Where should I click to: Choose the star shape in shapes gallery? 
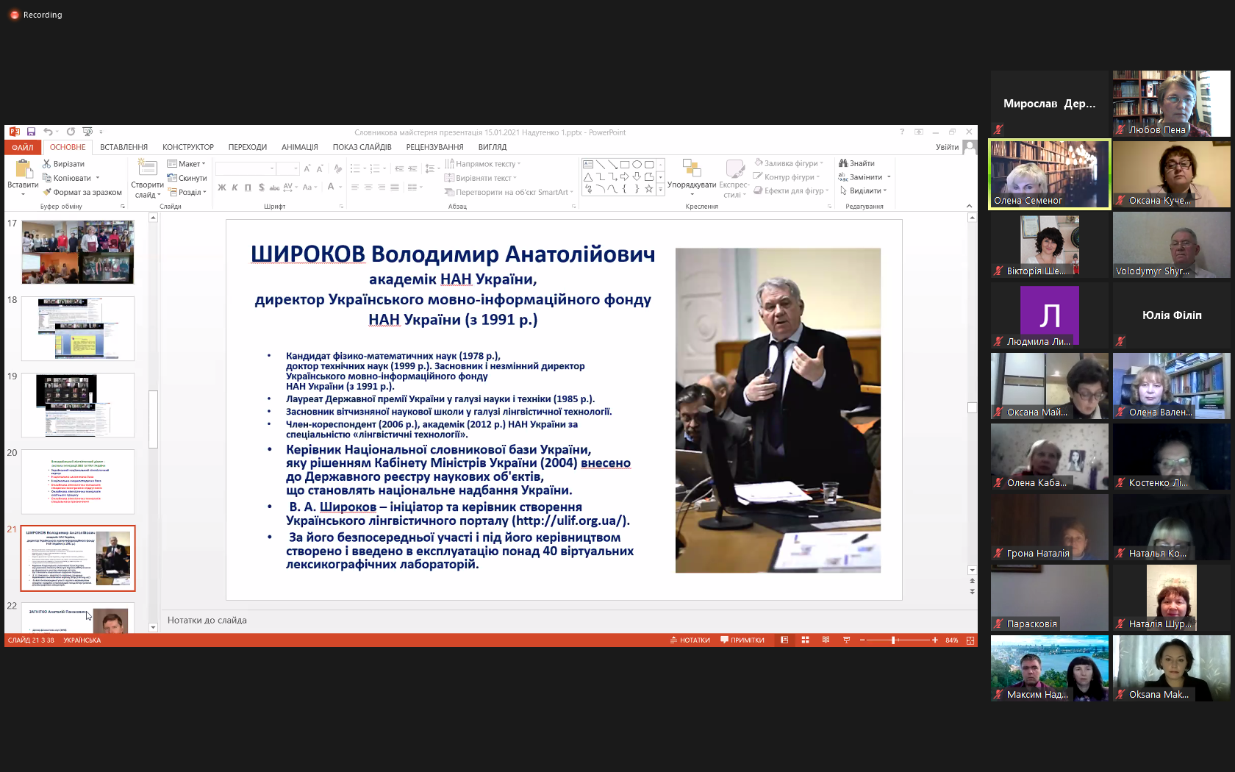(648, 189)
